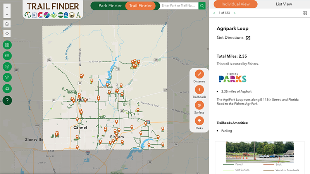Image resolution: width=310 pixels, height=174 pixels.
Task: Go to next trail record arrow
Action: coord(235,13)
